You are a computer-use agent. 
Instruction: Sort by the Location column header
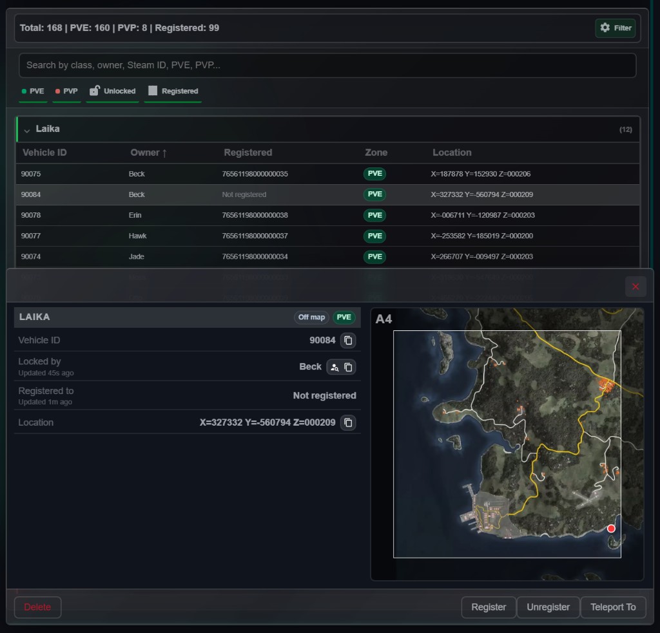click(x=452, y=152)
